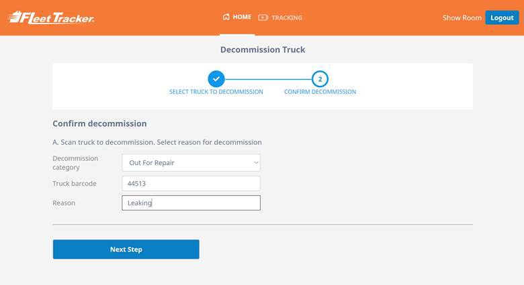Open the Decommission category dropdown
The width and height of the screenshot is (524, 285).
click(x=191, y=162)
